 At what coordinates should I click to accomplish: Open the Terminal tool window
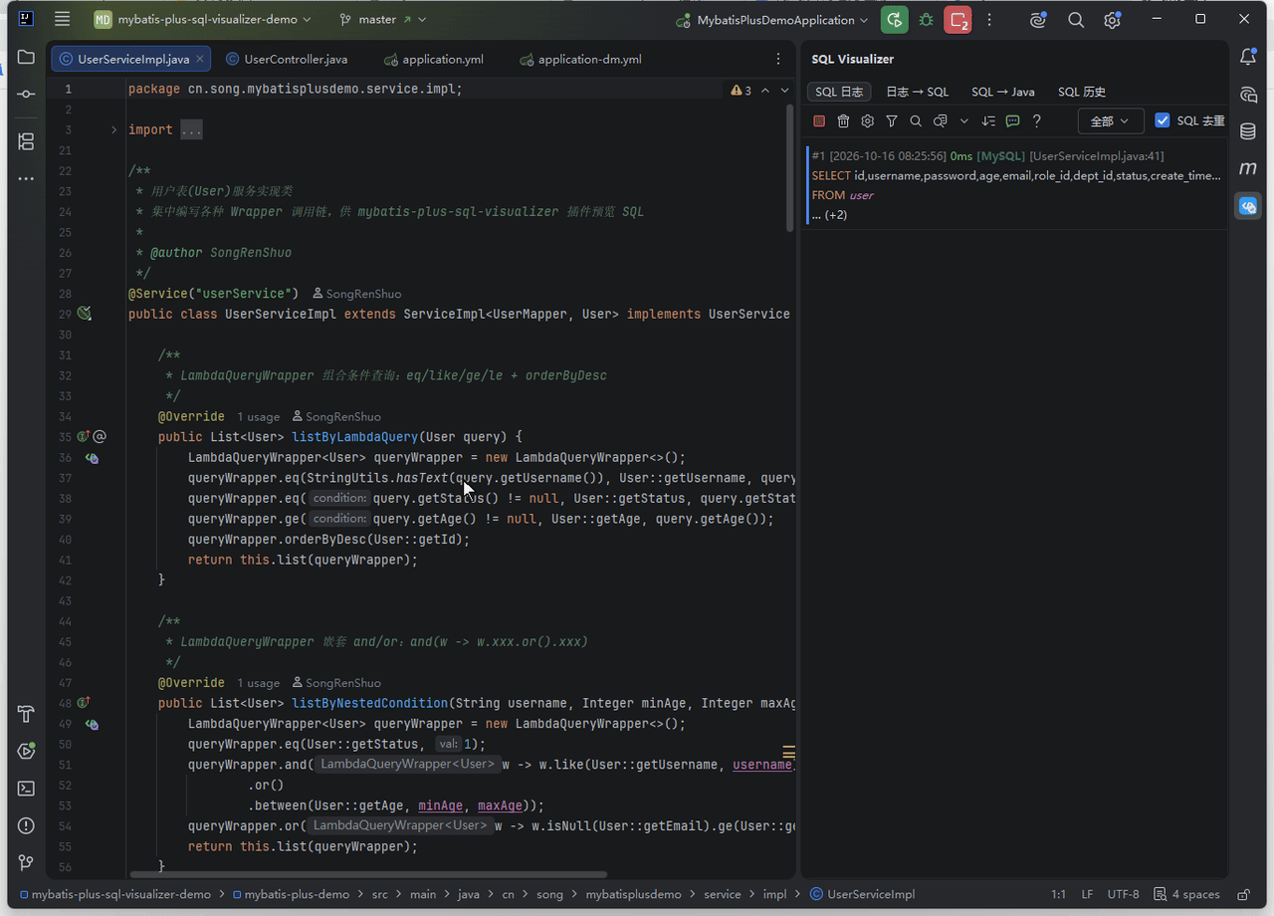pyautogui.click(x=26, y=789)
